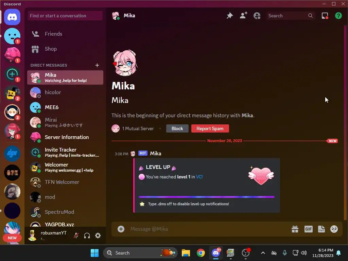Open the Server Information direct message

click(65, 137)
